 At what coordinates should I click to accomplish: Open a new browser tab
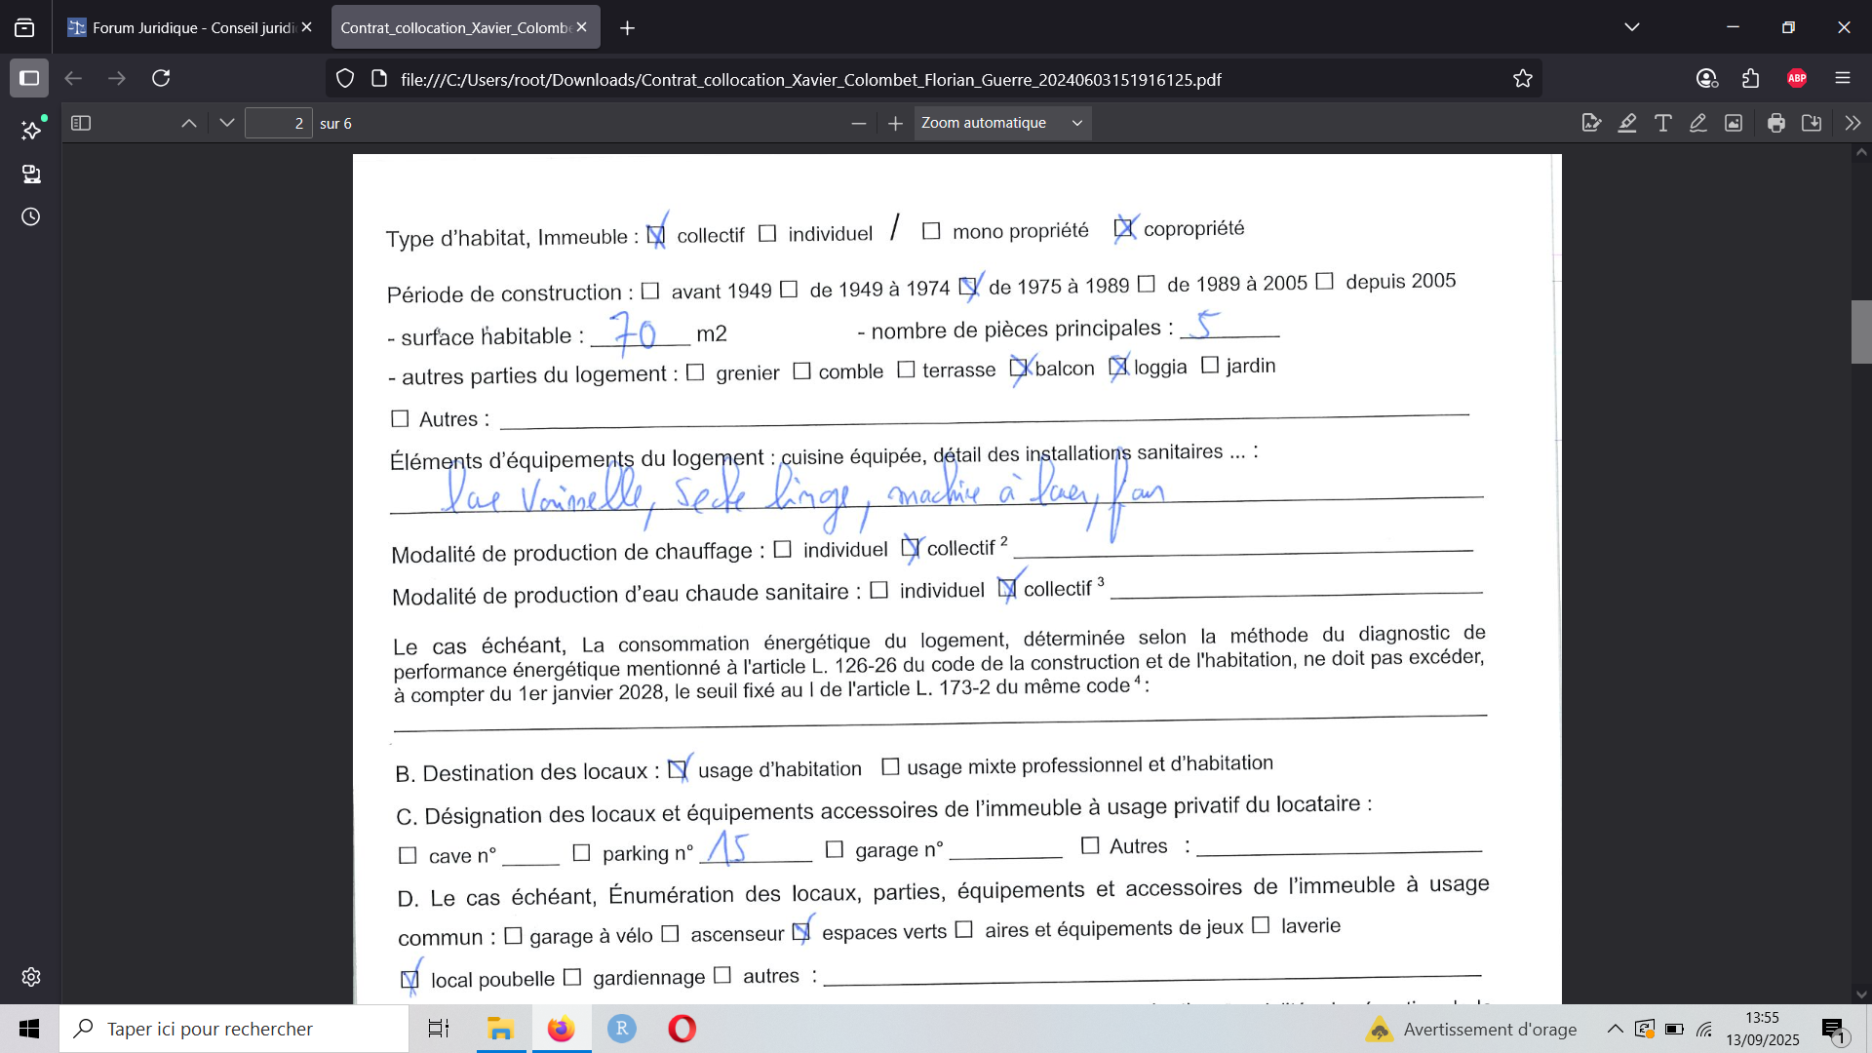point(628,28)
